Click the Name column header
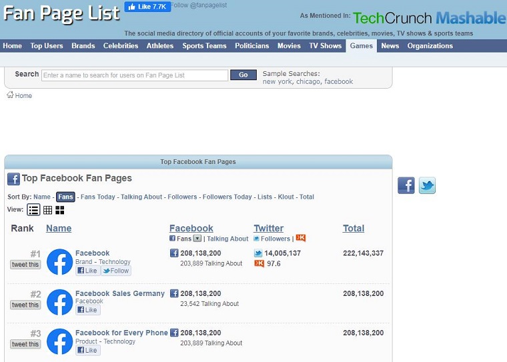This screenshot has width=507, height=362. click(59, 228)
